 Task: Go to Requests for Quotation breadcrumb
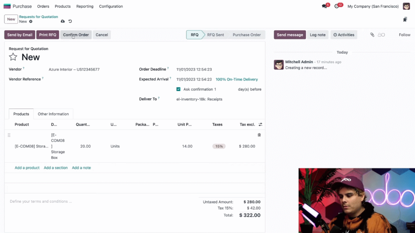[x=39, y=17]
